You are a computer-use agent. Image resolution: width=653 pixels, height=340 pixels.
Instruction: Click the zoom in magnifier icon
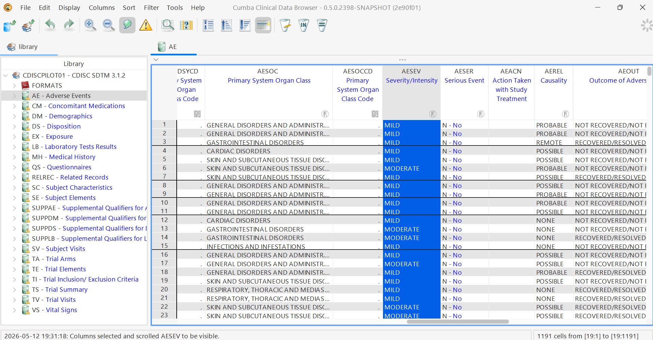(x=90, y=25)
